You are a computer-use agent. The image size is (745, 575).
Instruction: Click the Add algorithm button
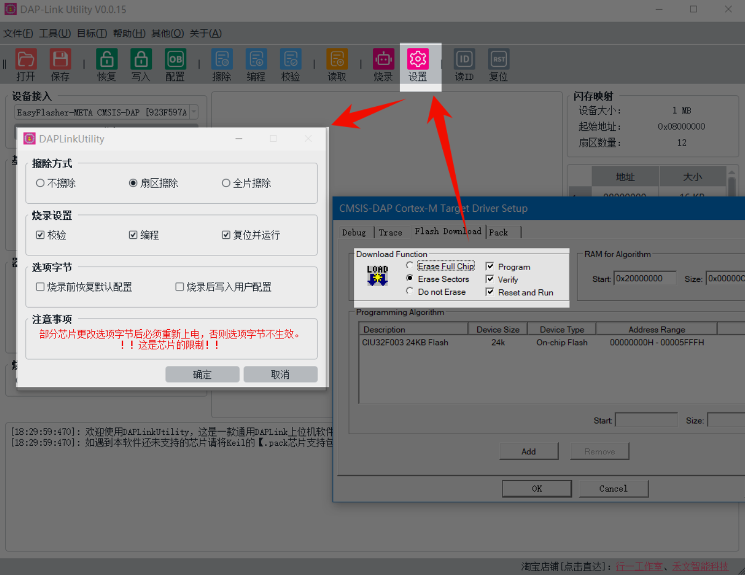(529, 452)
